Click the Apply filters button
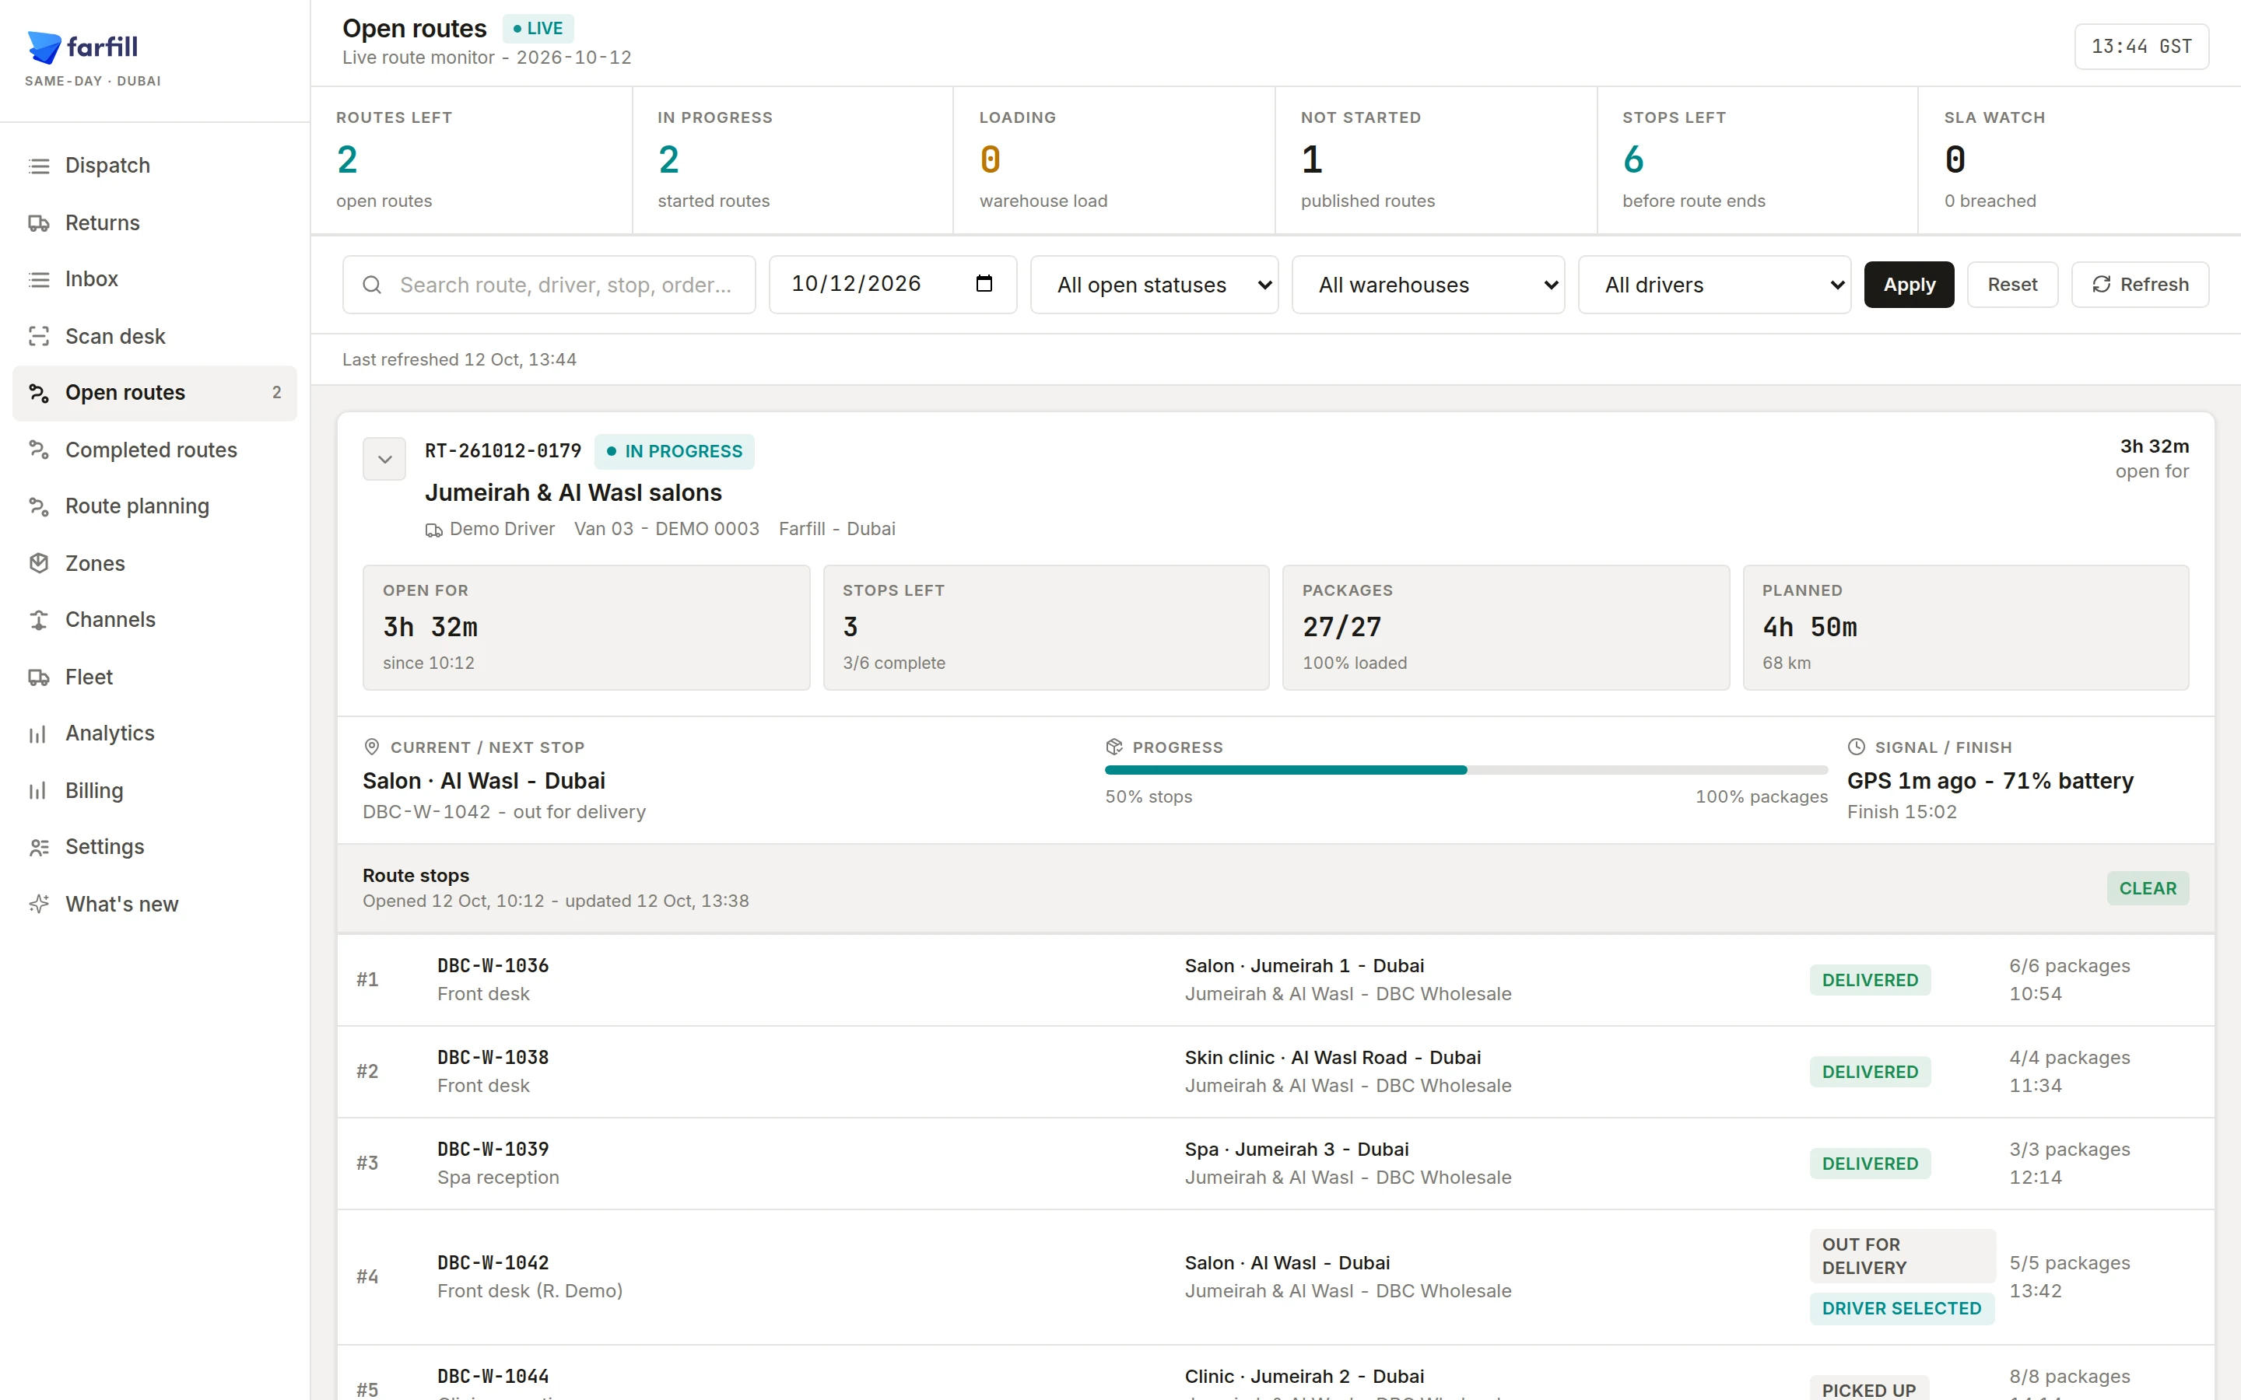 1909,285
